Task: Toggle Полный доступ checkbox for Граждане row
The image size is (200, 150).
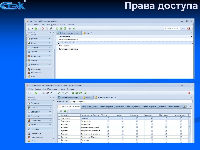Action: 181,118
